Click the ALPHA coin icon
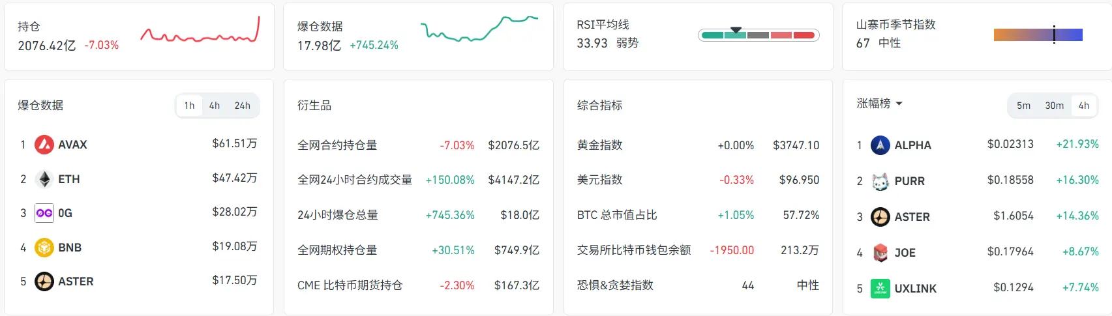 [880, 145]
